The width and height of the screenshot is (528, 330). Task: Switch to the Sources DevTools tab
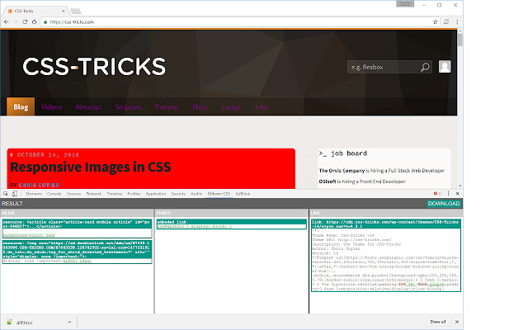click(x=73, y=194)
